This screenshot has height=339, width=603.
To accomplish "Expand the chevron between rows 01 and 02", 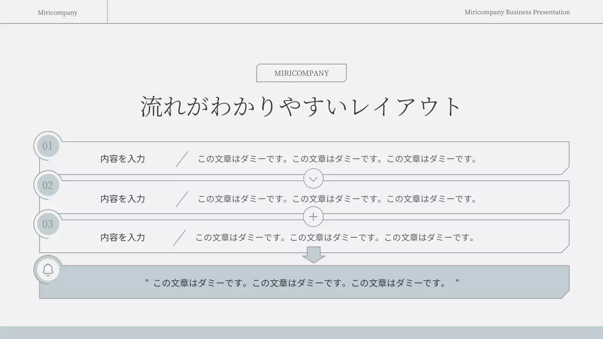I will coord(313,179).
